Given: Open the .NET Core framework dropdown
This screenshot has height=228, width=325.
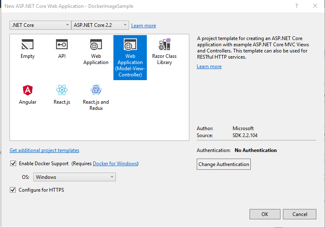Looking at the screenshot, I should click(x=40, y=25).
